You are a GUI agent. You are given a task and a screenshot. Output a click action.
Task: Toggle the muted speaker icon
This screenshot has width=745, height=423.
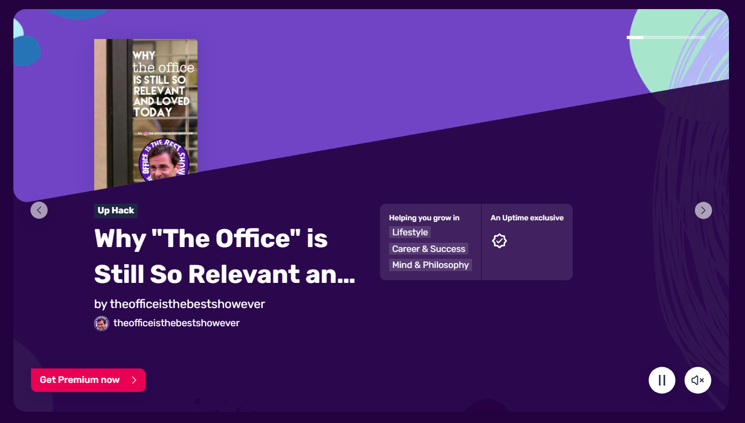point(697,380)
